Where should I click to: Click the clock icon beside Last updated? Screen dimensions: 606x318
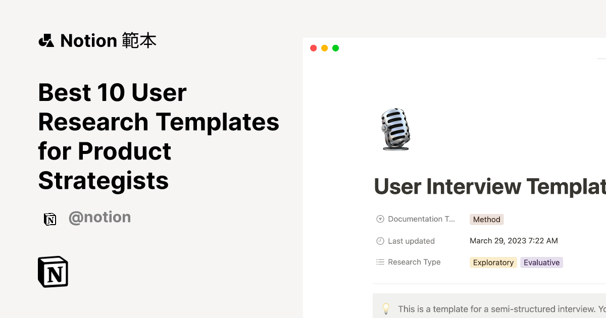click(x=380, y=241)
